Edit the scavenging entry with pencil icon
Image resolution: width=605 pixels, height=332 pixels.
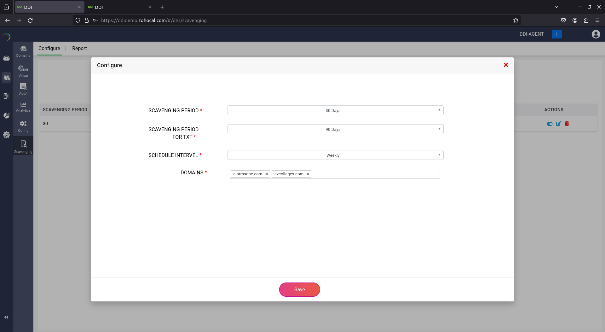pyautogui.click(x=558, y=124)
